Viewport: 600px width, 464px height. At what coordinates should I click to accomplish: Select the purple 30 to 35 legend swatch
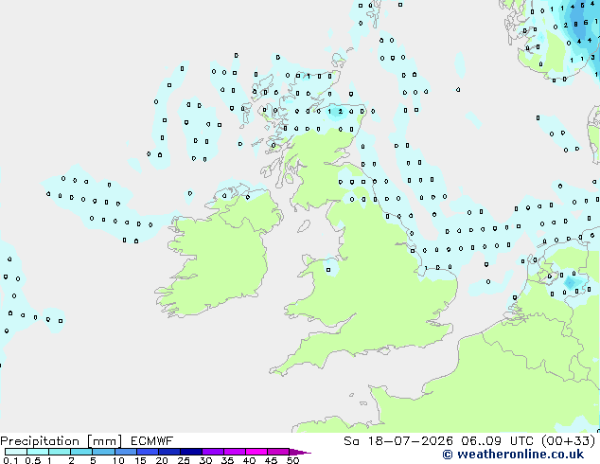(213, 452)
